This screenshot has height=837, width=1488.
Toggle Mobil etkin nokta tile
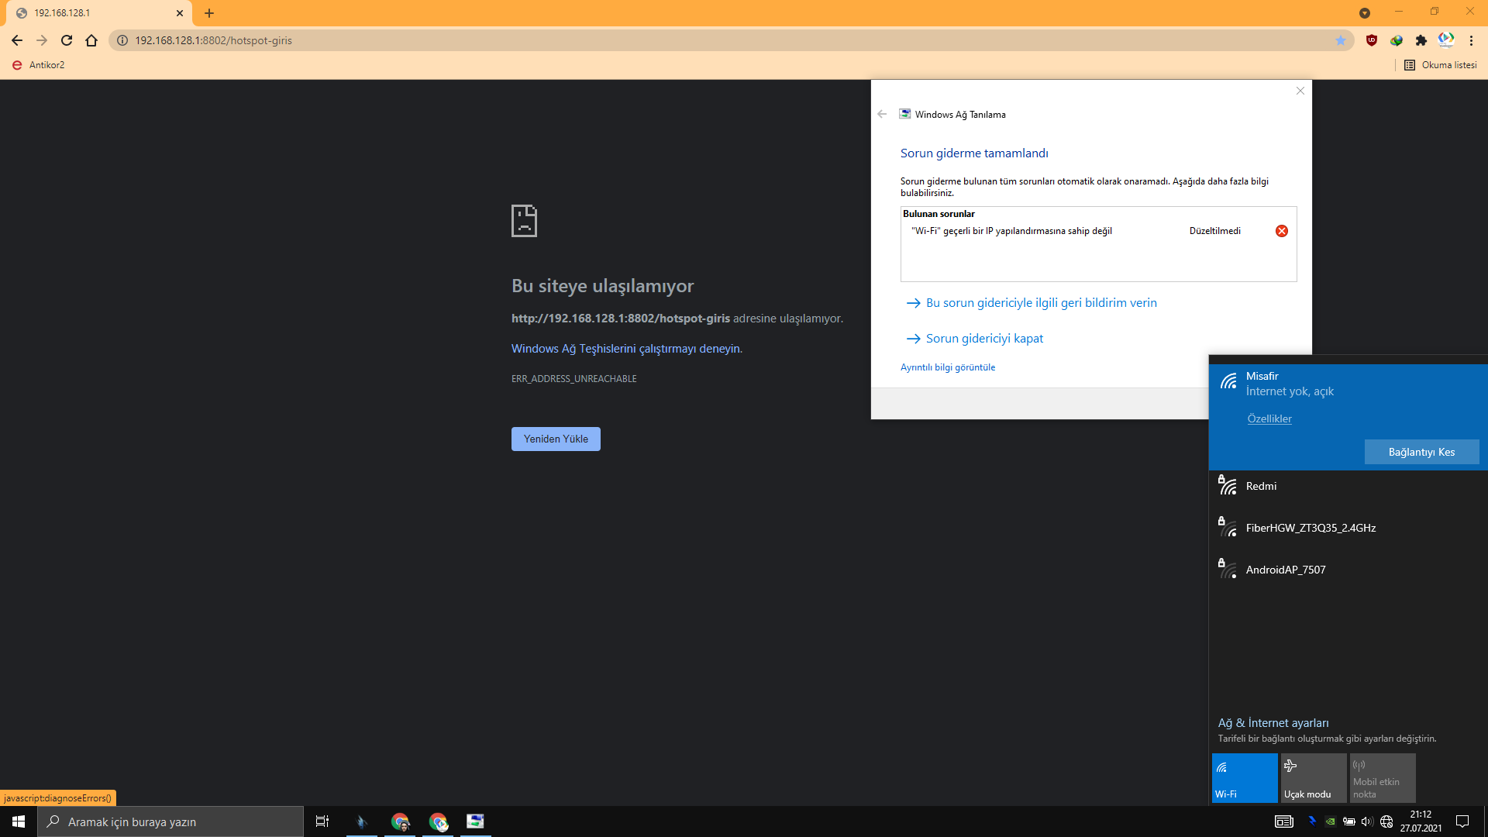tap(1382, 778)
